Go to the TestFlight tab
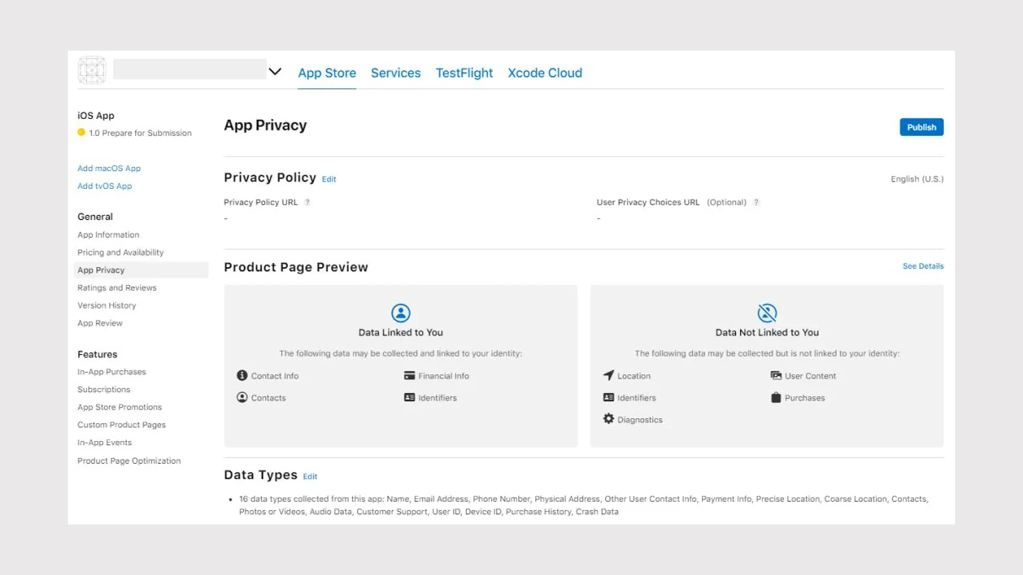1023x575 pixels. tap(464, 73)
